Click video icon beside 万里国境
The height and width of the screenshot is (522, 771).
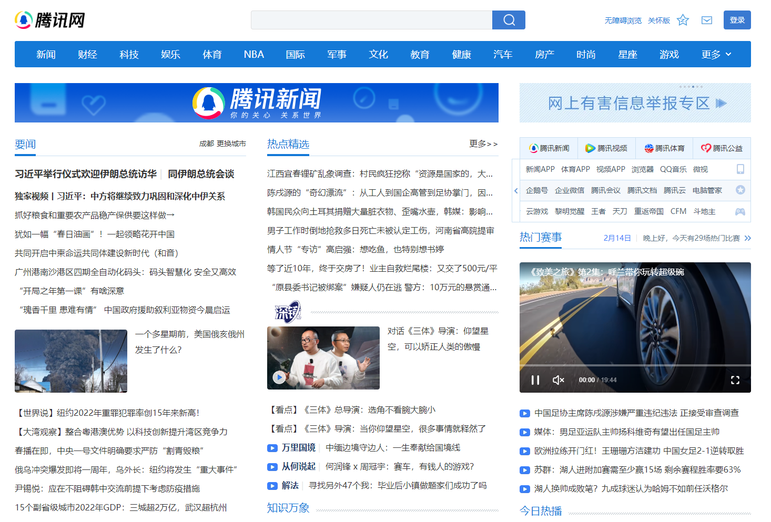click(272, 448)
